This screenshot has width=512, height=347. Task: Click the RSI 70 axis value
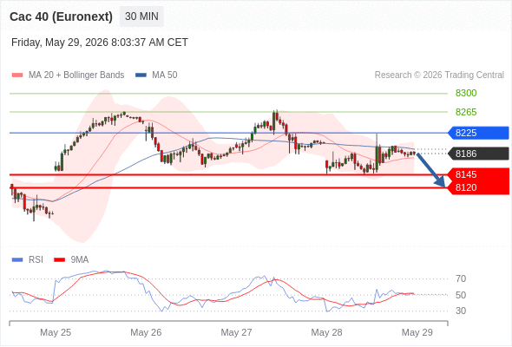[x=461, y=278]
